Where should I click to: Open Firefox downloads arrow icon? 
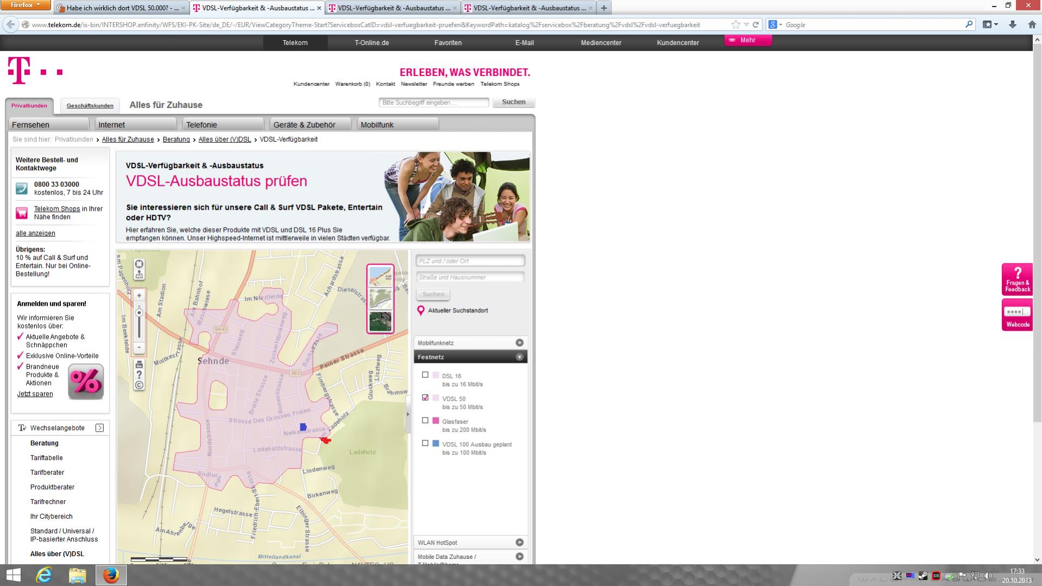pos(1013,24)
